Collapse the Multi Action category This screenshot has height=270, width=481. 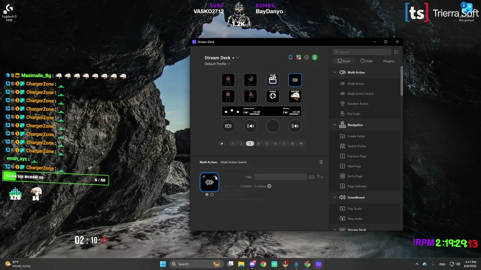(x=335, y=72)
